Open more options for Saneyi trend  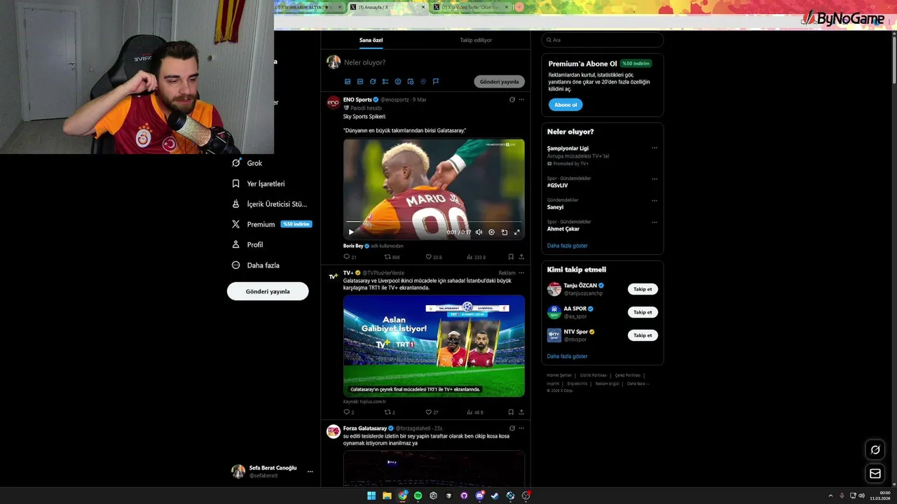point(655,200)
